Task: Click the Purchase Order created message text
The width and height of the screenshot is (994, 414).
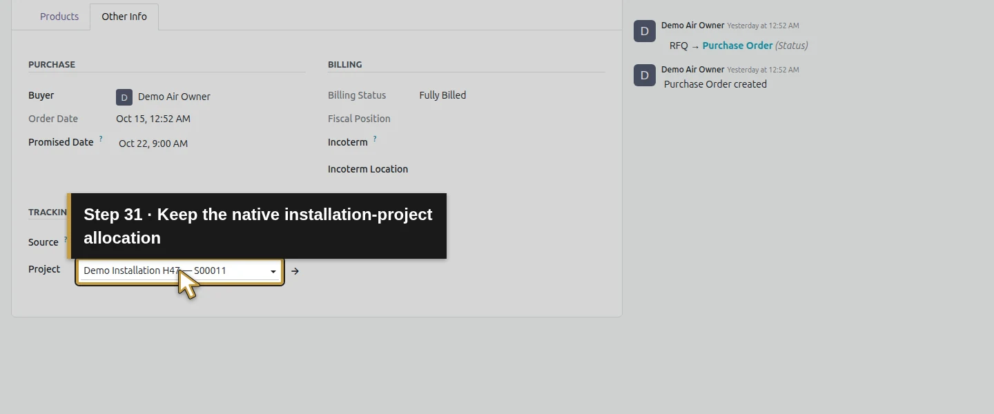Action: (x=715, y=84)
